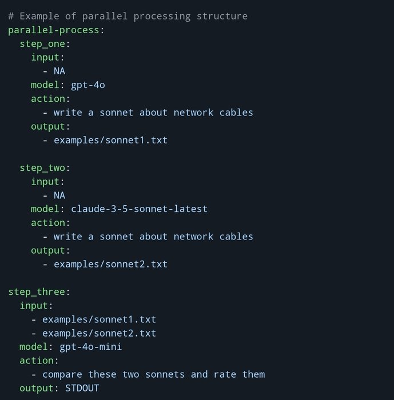Click the STDOUT output value
The width and height of the screenshot is (394, 400).
coord(82,388)
